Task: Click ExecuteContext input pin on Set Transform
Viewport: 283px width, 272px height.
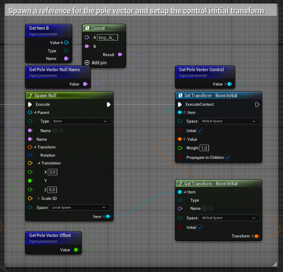Action: (x=180, y=104)
